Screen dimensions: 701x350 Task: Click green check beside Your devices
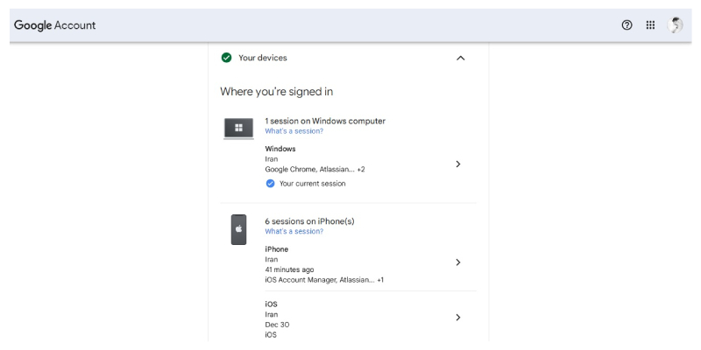[227, 58]
